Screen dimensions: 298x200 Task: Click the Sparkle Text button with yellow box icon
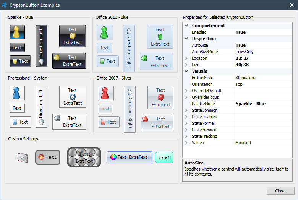[x=73, y=36]
